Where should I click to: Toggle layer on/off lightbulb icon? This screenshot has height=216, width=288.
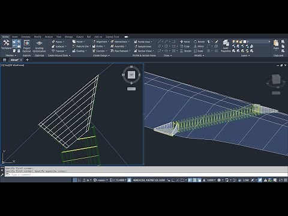[x=233, y=41]
